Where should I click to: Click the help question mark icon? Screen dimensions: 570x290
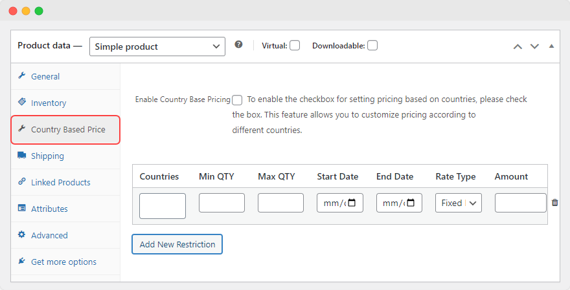coord(238,45)
